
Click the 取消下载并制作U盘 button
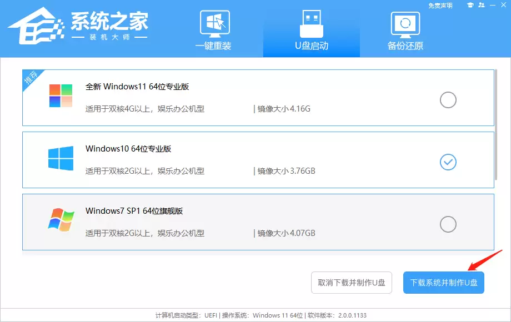coord(352,282)
